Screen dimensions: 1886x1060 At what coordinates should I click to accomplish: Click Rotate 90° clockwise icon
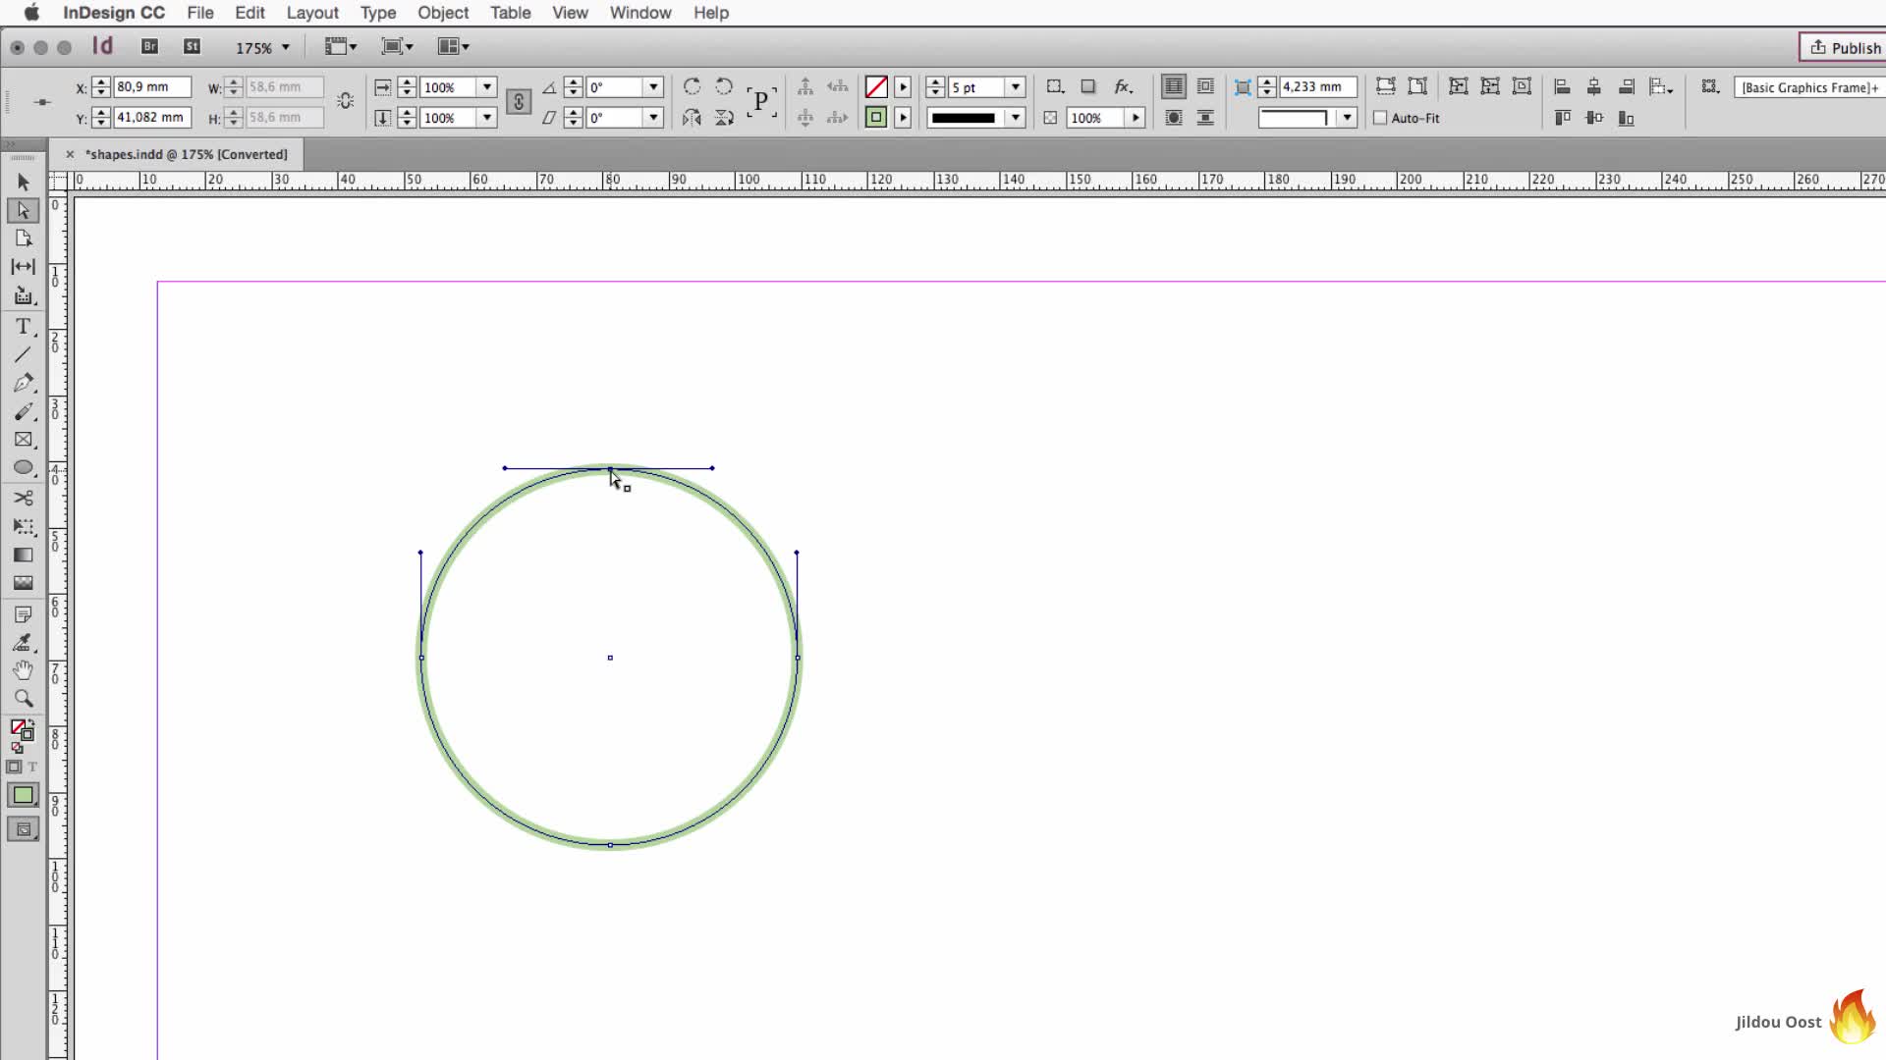692,86
